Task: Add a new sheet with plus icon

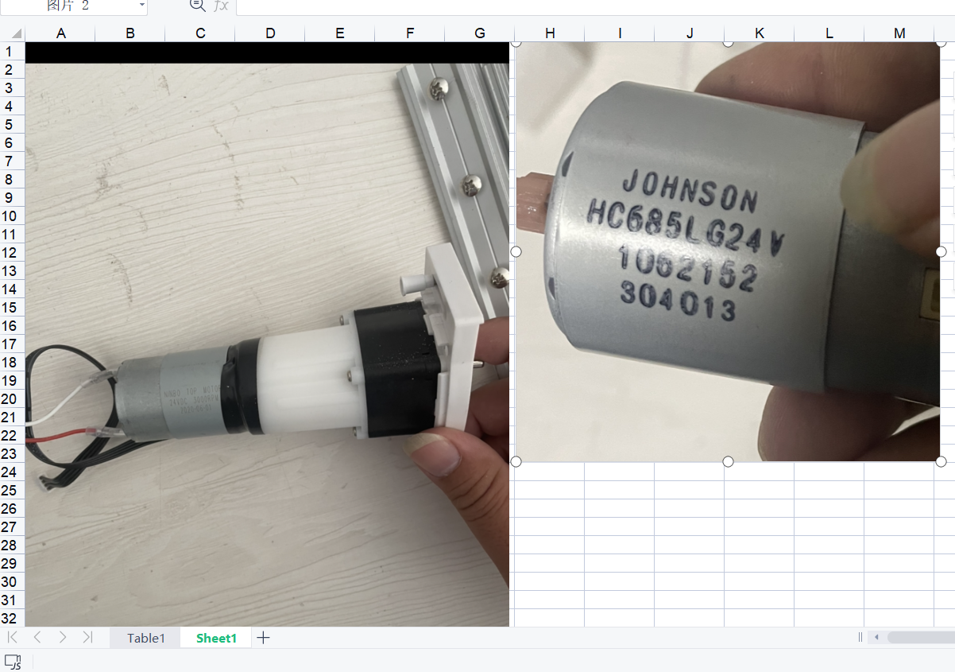Action: click(264, 638)
